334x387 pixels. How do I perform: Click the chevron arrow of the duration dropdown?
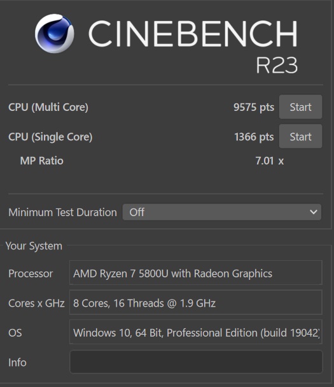[x=313, y=212]
